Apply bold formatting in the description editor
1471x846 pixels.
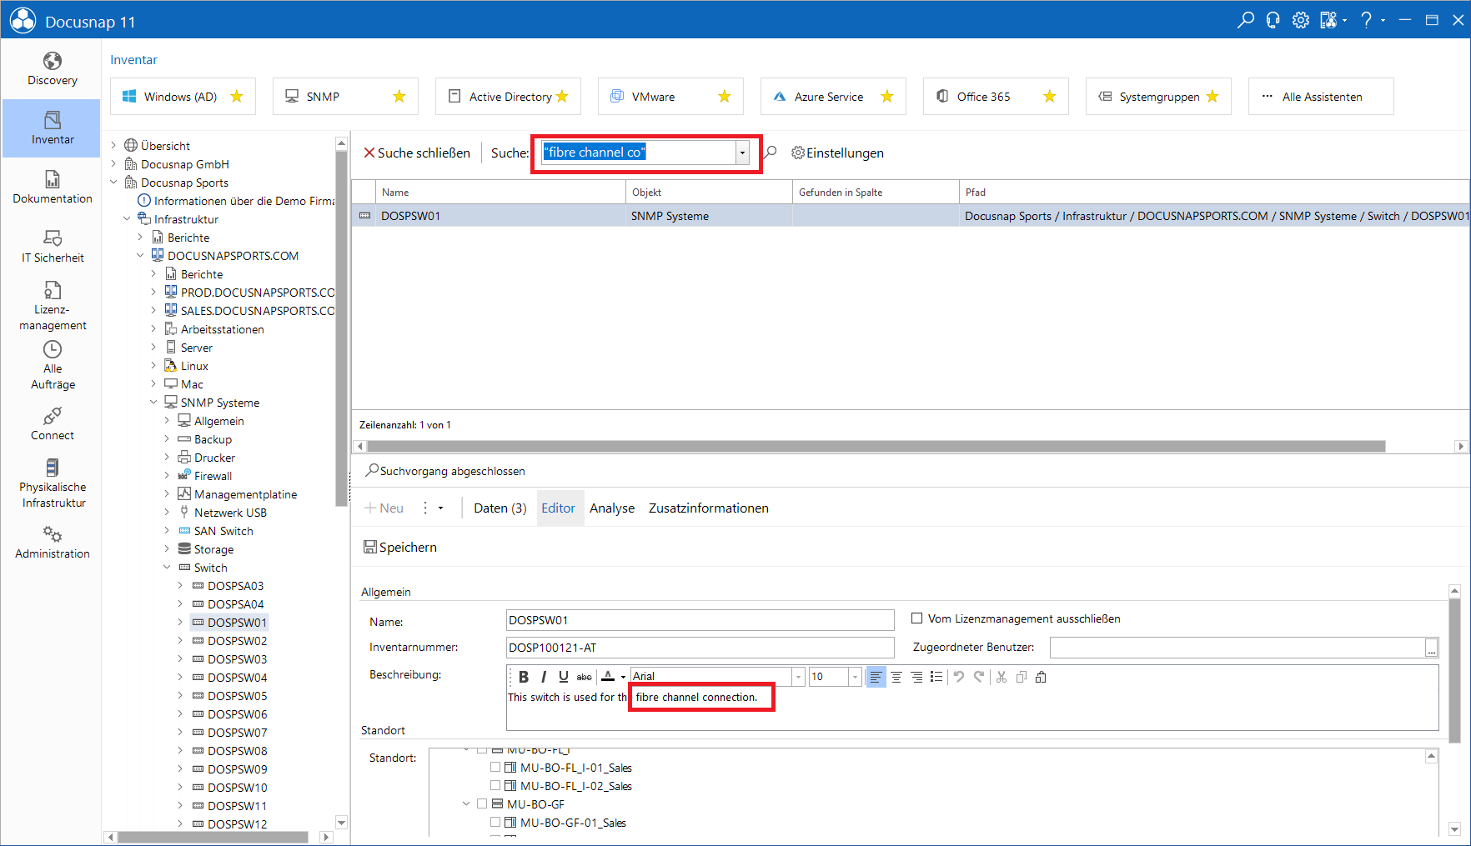(x=523, y=677)
